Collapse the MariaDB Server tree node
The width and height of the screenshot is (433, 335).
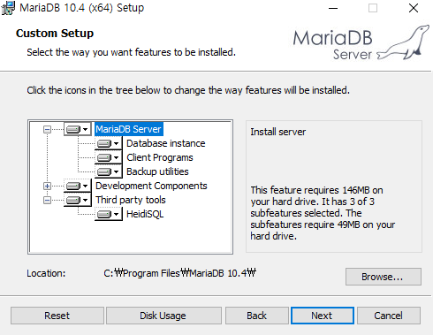47,129
